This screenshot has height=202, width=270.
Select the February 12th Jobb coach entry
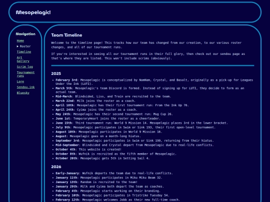[x=117, y=200]
